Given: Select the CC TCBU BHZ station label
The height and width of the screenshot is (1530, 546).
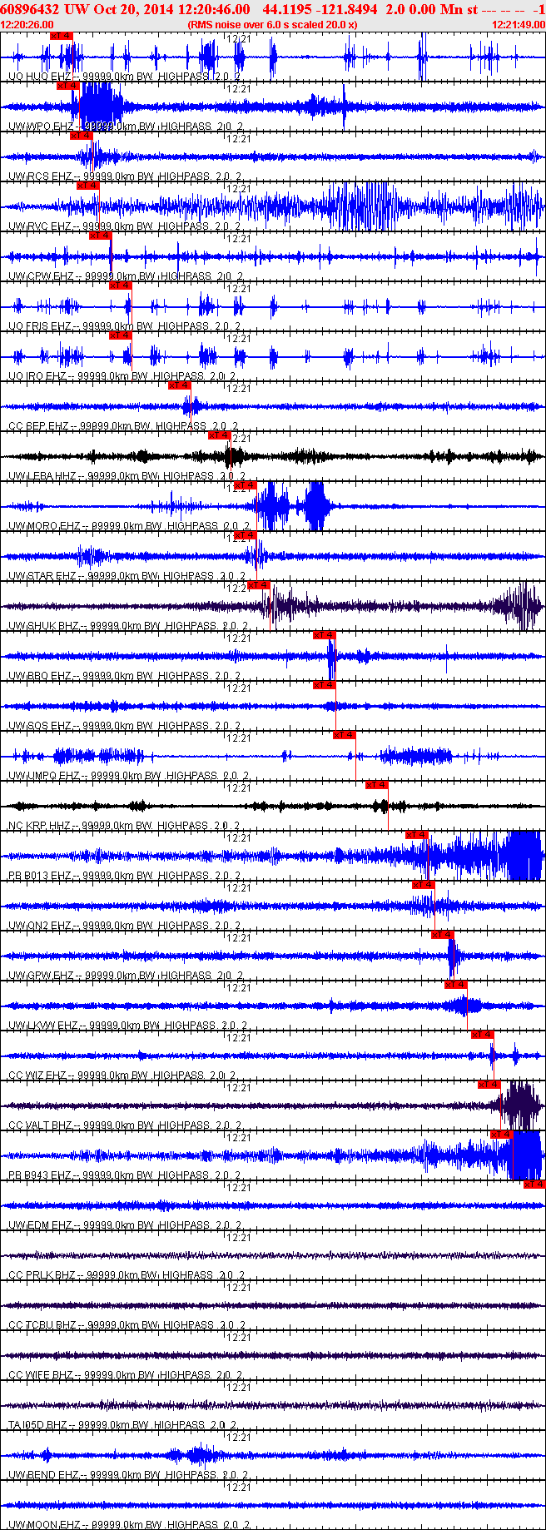Looking at the screenshot, I should click(x=42, y=1325).
